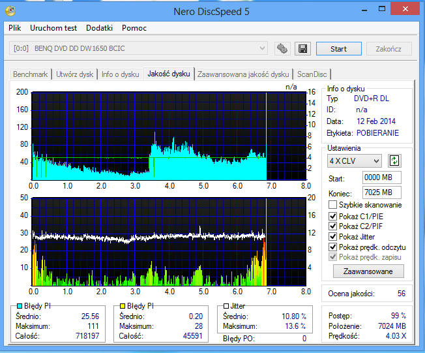This screenshot has width=425, height=353.
Task: Click the Błędy PO value 0
Action: (304, 339)
